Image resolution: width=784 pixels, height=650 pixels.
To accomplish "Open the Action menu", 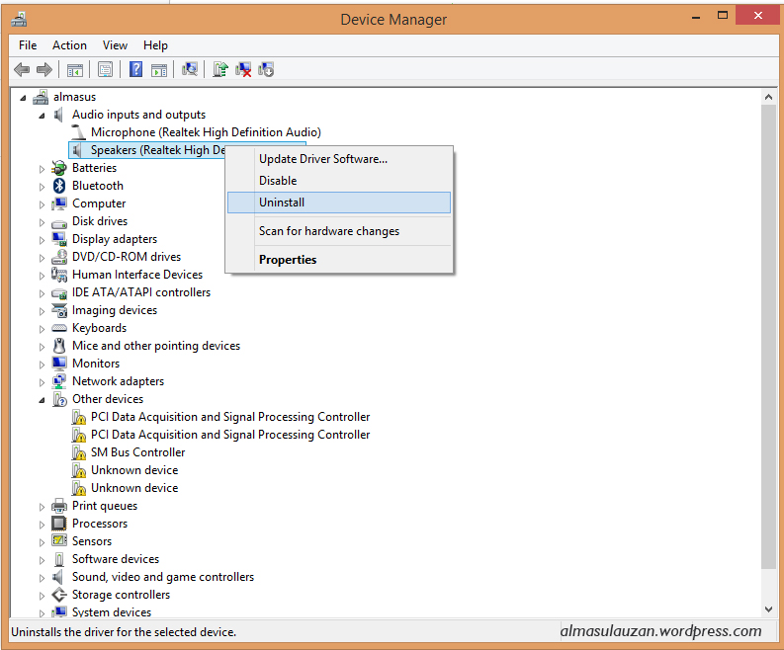I will [69, 45].
